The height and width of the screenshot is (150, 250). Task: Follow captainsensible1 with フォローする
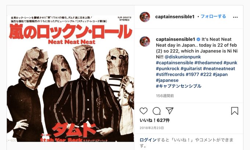(x=213, y=17)
